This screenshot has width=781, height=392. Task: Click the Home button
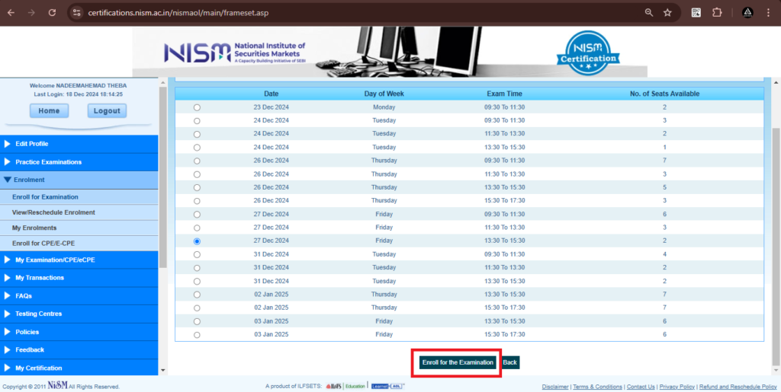coord(50,111)
